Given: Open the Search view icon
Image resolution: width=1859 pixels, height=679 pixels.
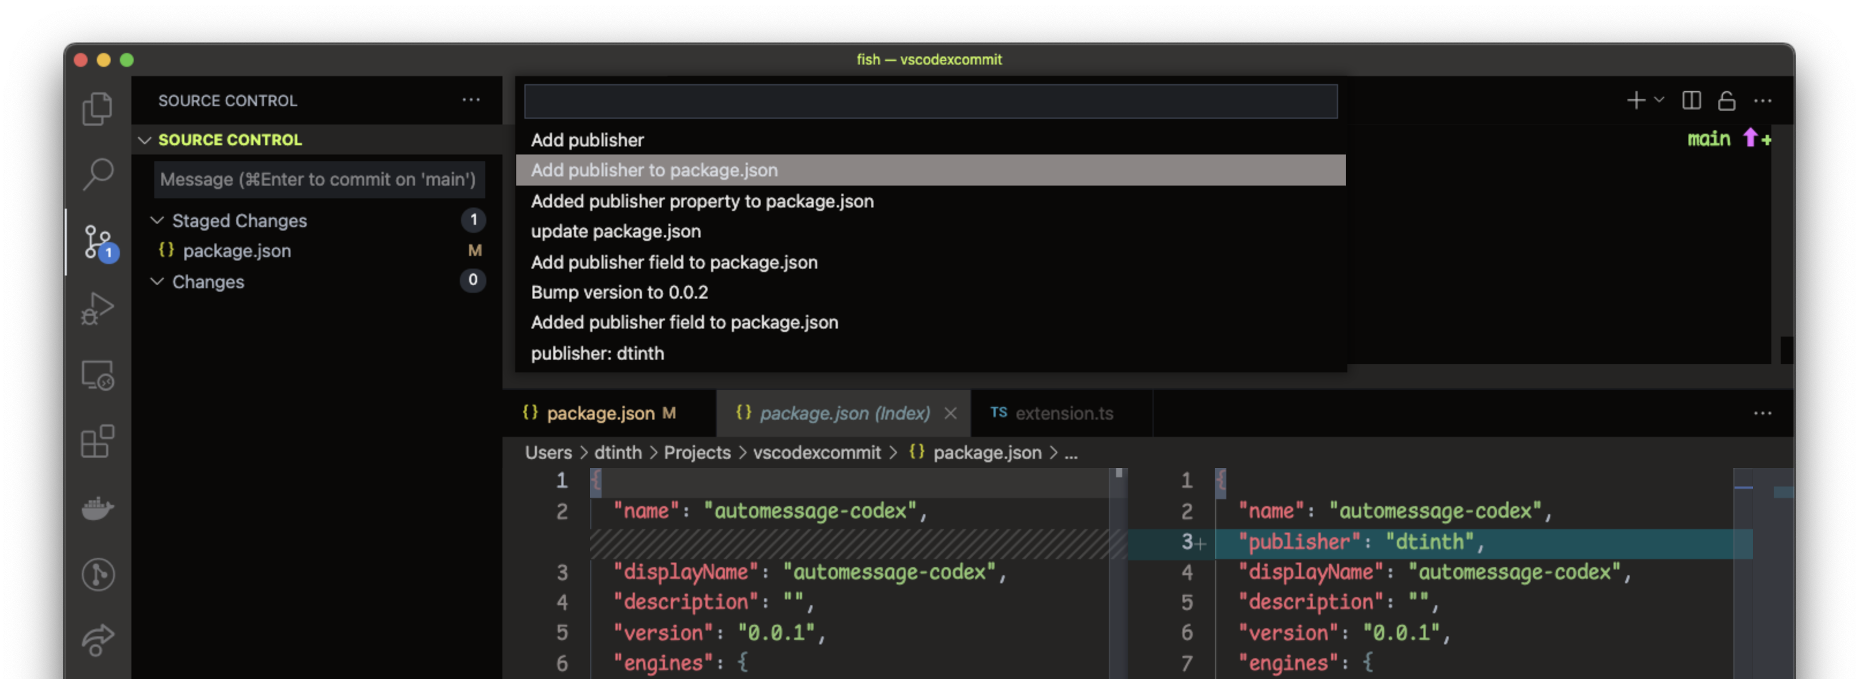Looking at the screenshot, I should point(97,174).
